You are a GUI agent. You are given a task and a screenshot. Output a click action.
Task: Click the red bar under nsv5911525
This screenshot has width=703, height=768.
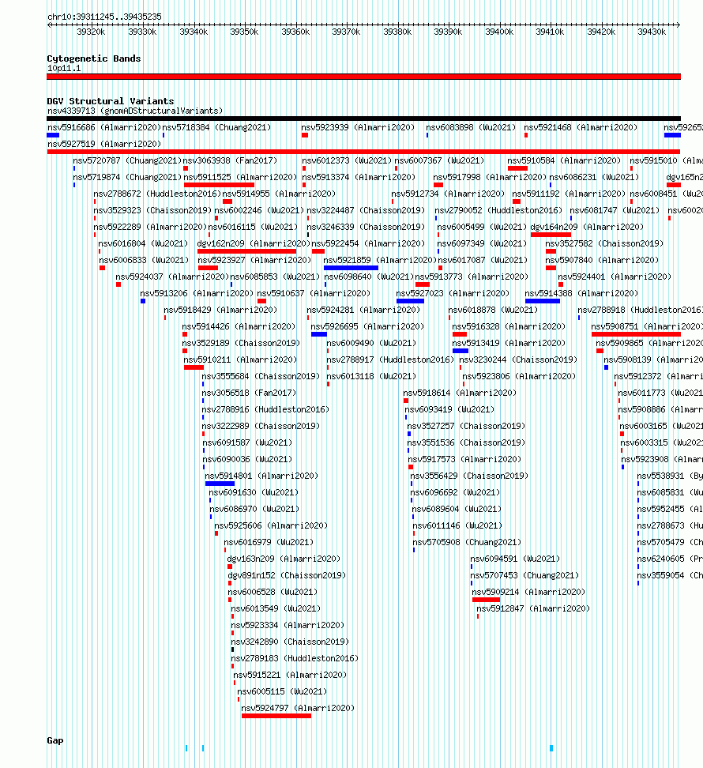click(219, 185)
